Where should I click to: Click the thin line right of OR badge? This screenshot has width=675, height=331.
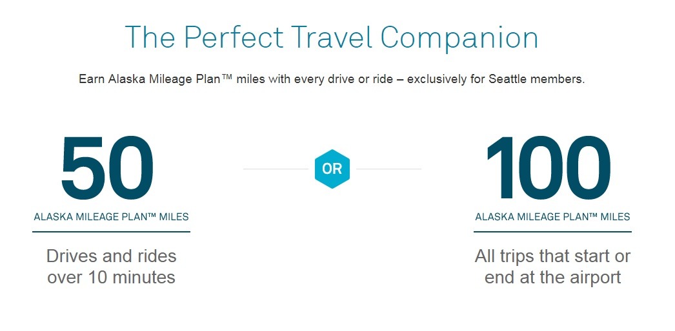point(388,169)
